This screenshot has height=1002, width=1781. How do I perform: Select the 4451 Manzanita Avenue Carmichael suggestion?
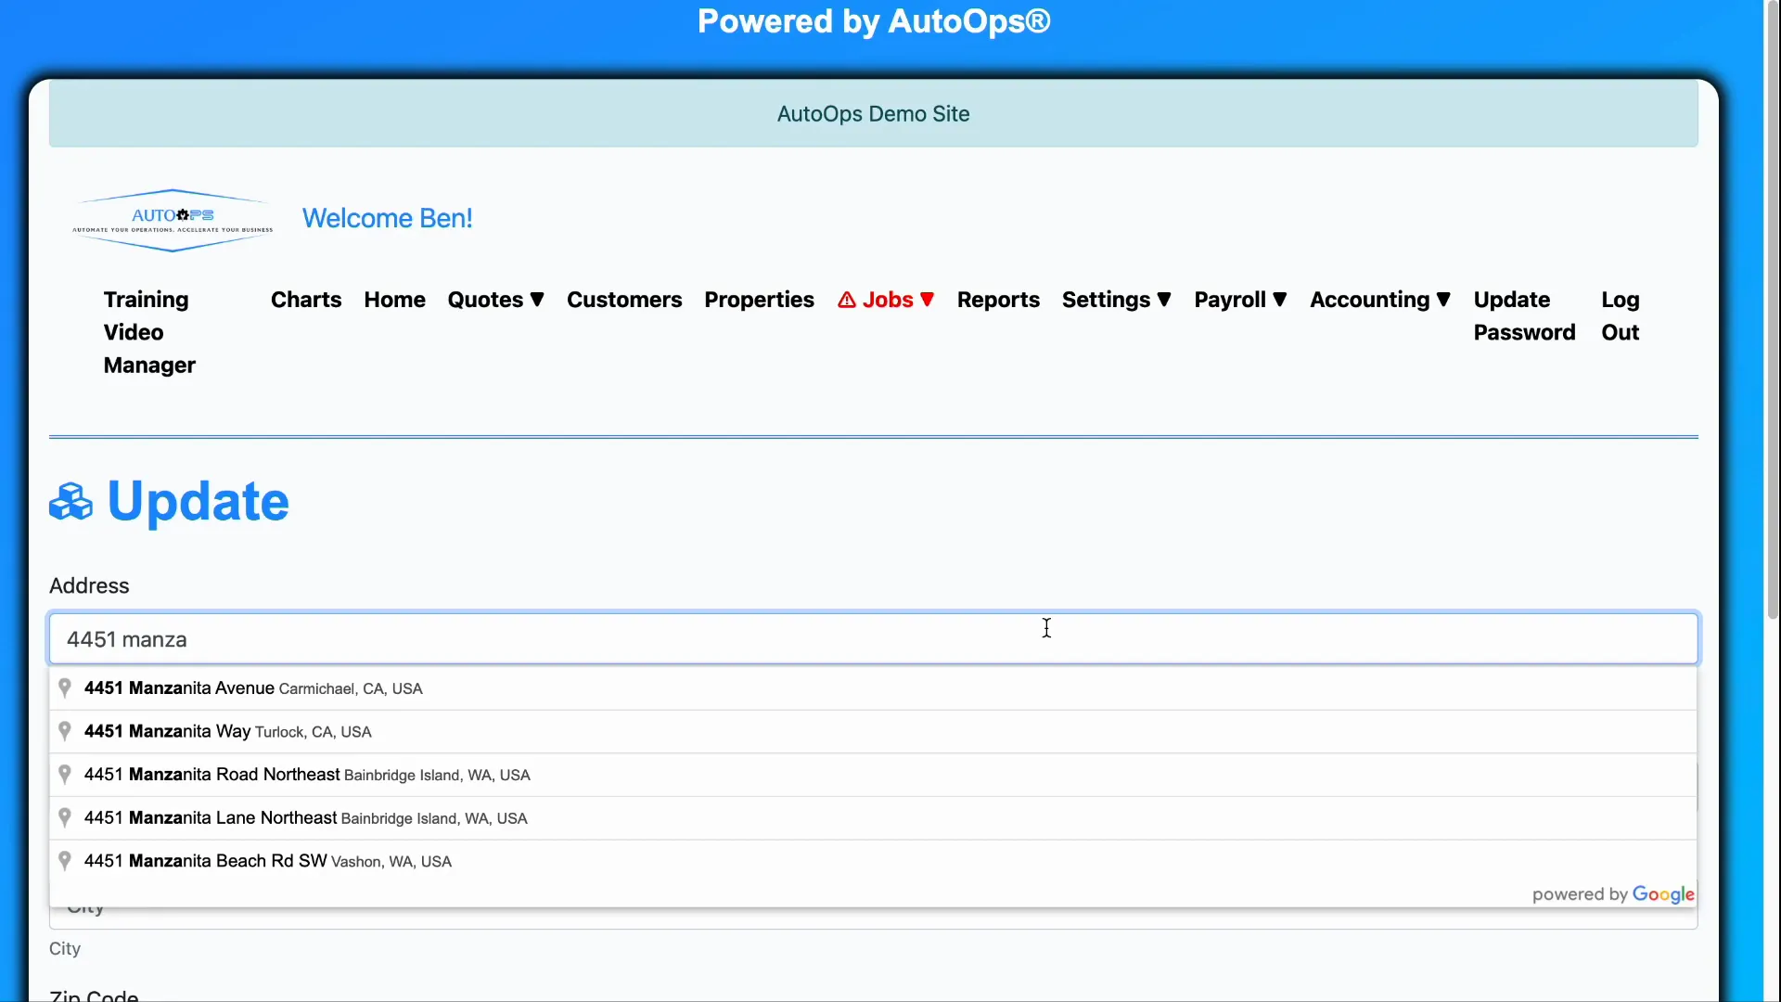252,688
